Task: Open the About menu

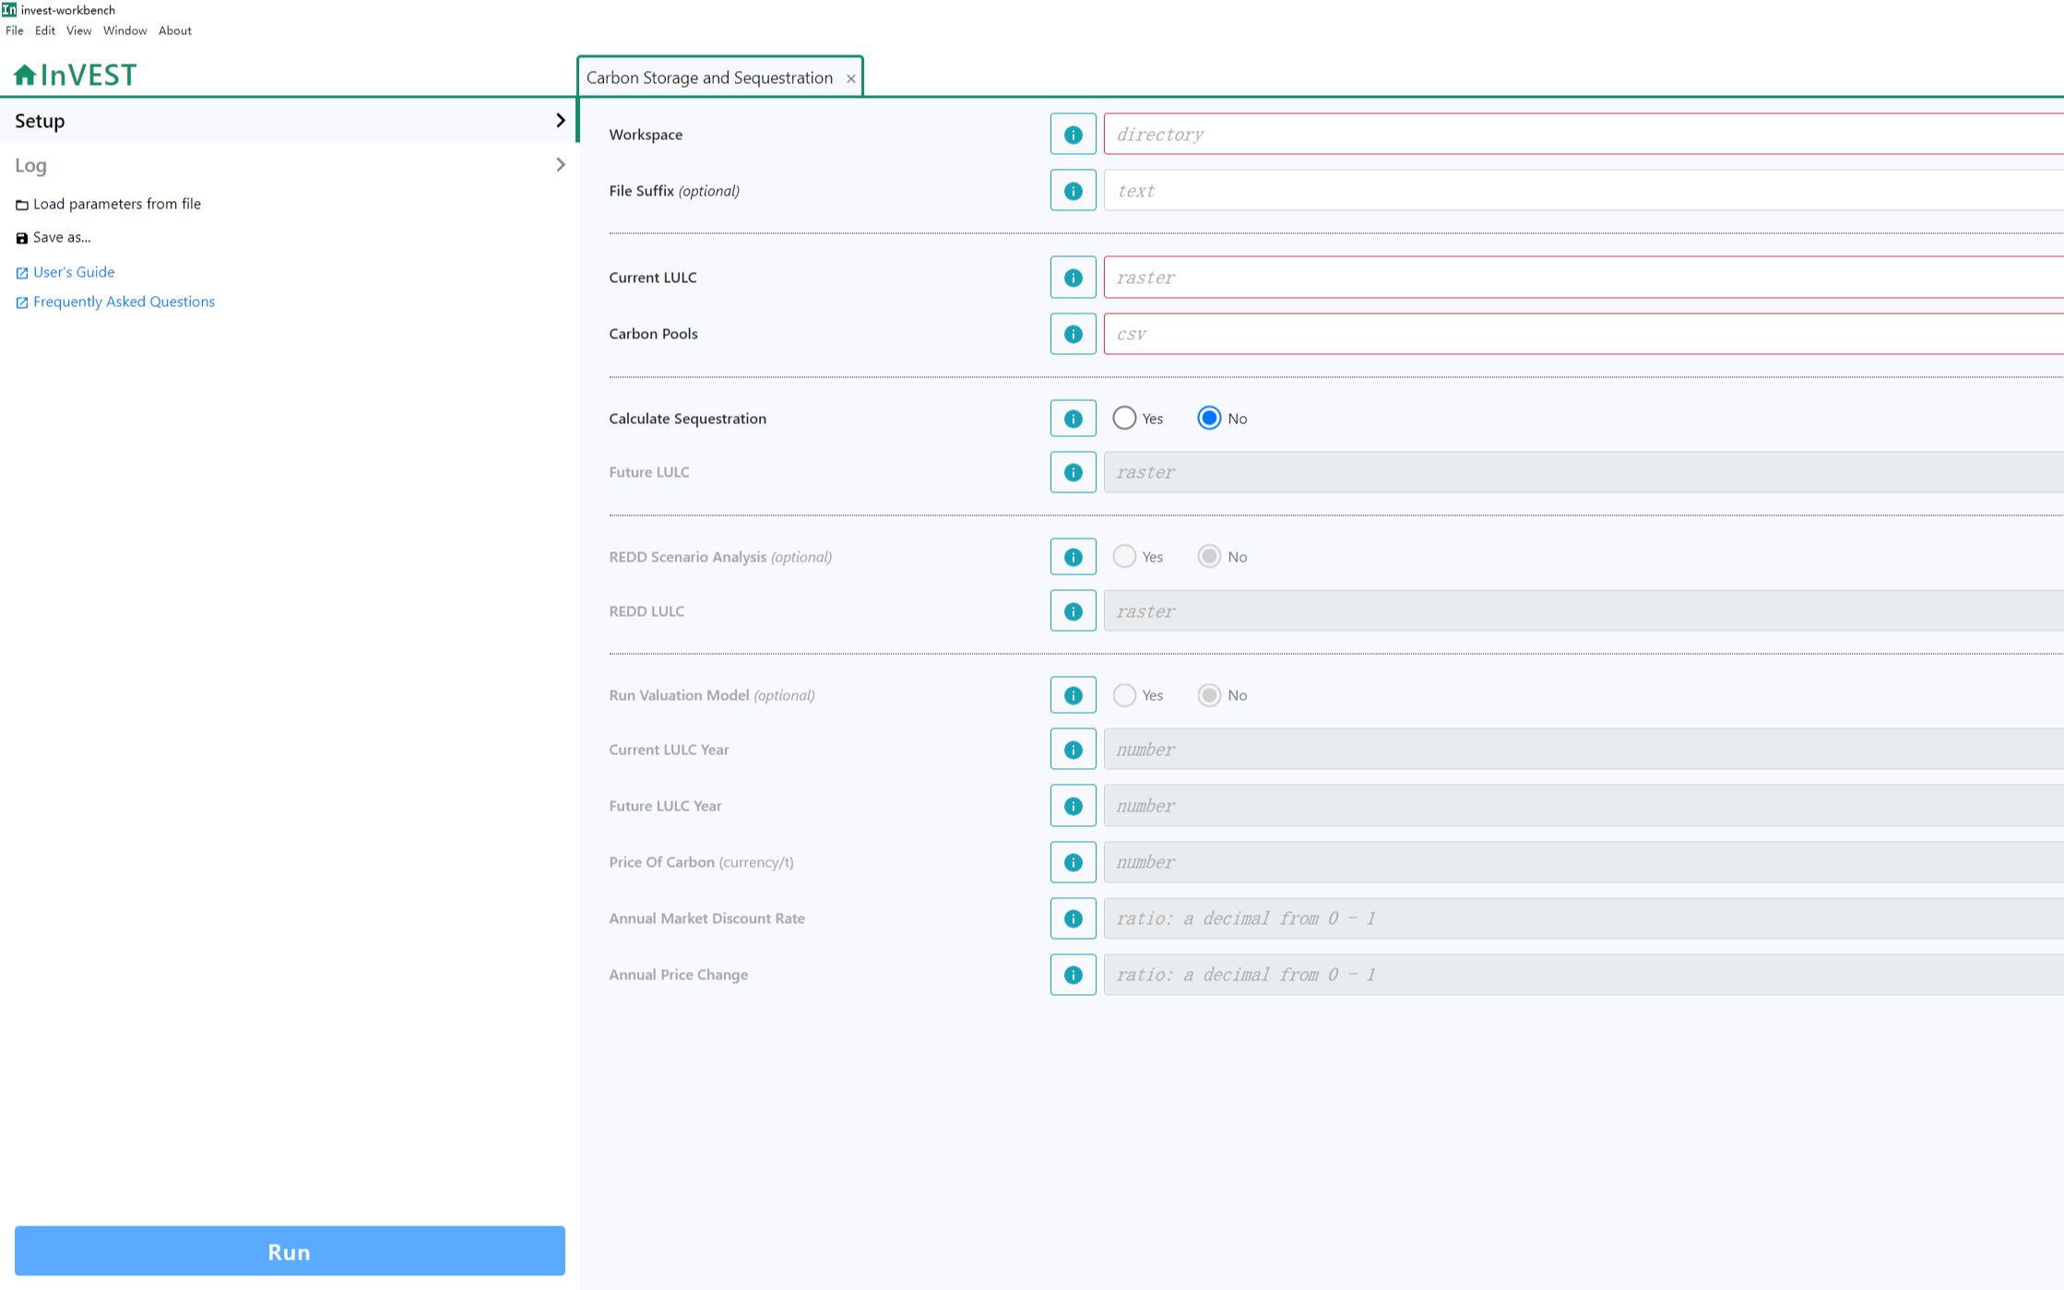Action: coord(175,30)
